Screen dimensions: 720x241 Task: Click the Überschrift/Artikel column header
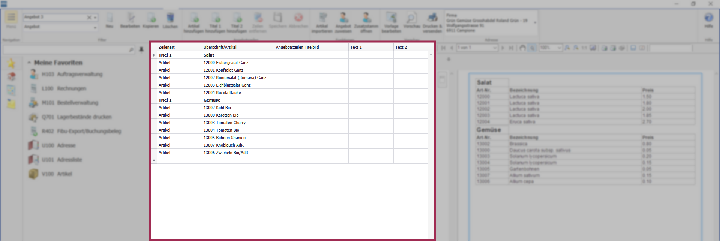click(x=238, y=47)
